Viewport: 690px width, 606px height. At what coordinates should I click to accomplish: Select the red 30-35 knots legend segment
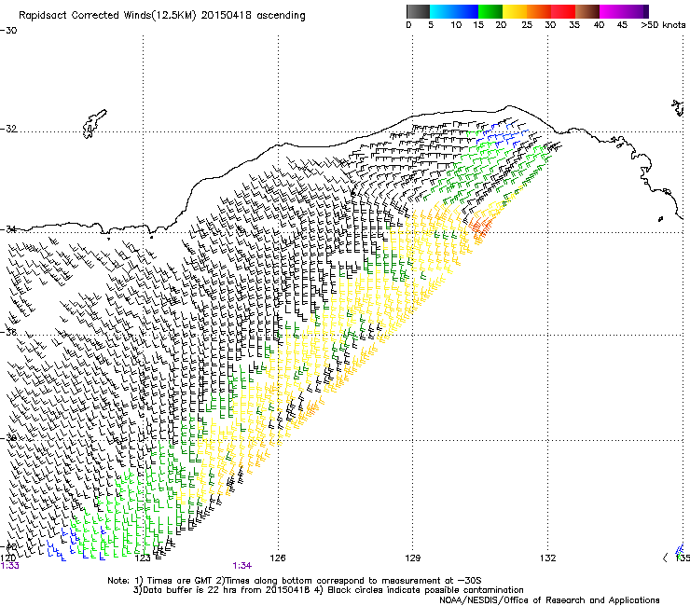click(x=563, y=11)
